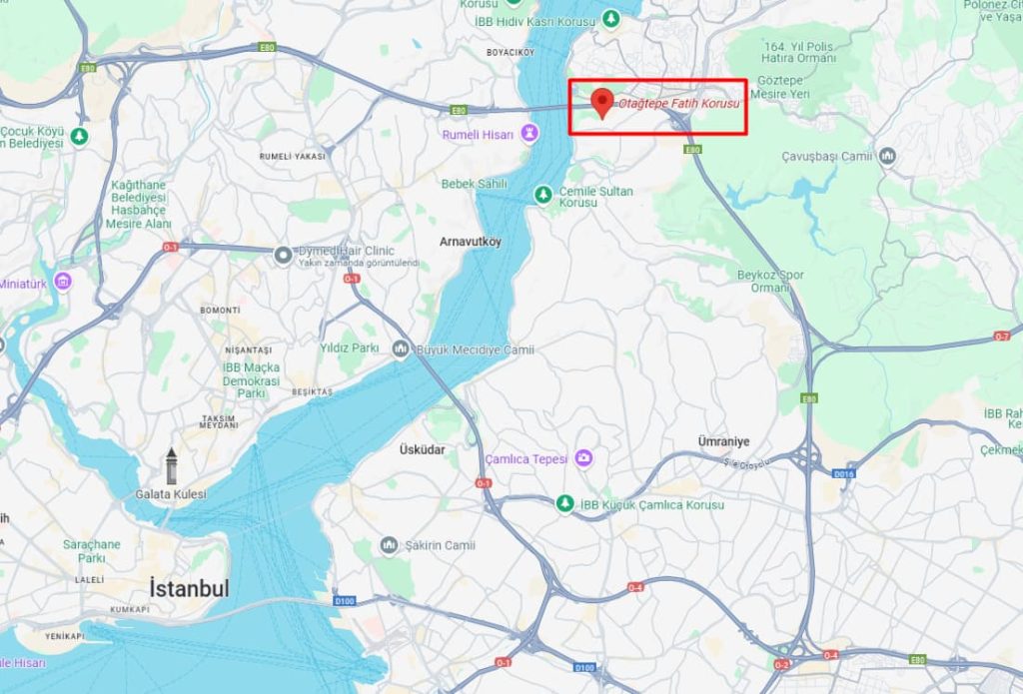Click the red Otağtepe Fatih Korusu pin
The height and width of the screenshot is (694, 1023).
click(x=602, y=103)
